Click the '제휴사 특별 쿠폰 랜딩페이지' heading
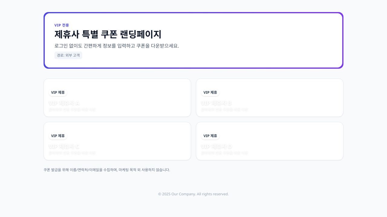 coord(108,34)
